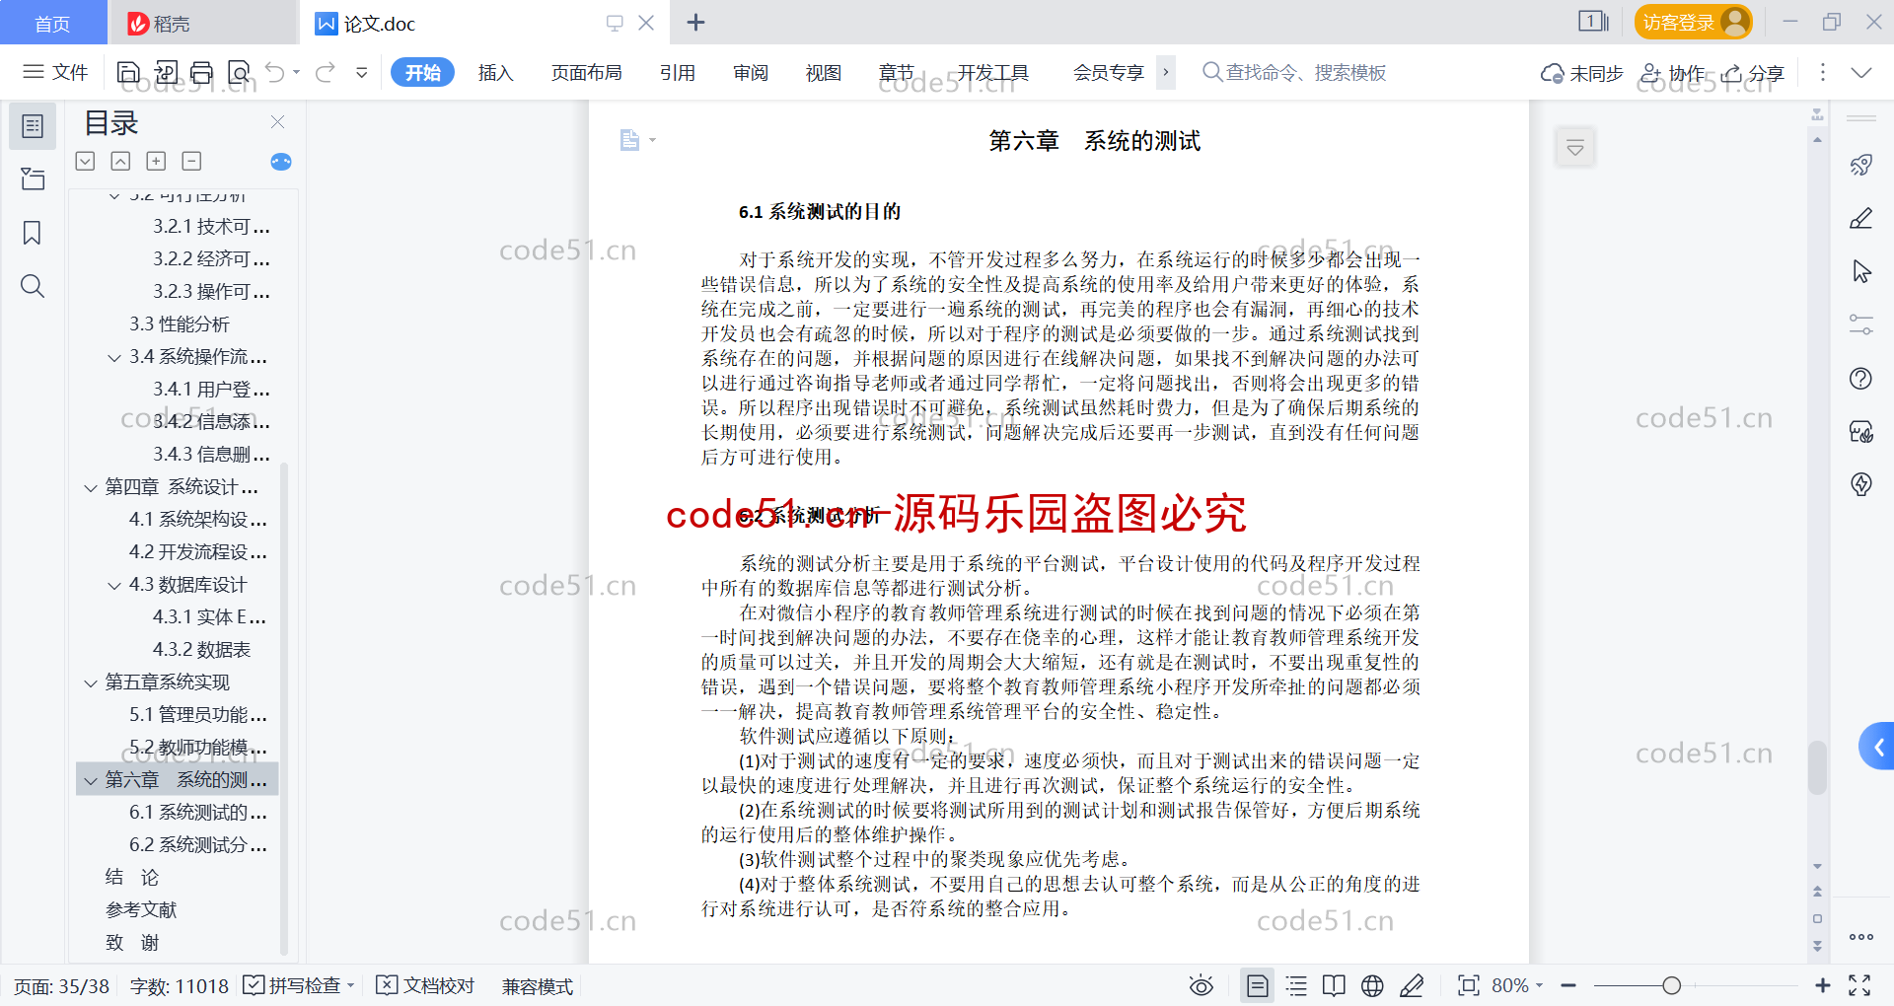1894x1006 pixels.
Task: Collapse 第四章 系统设计 tree node
Action: (x=91, y=487)
